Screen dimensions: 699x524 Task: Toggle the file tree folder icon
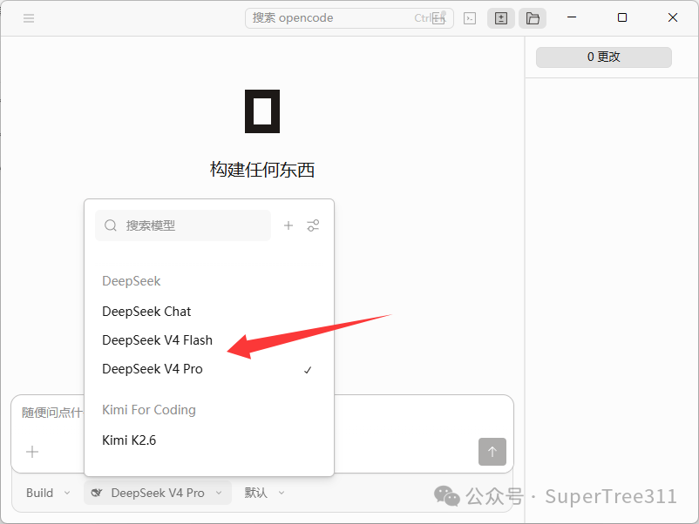533,18
